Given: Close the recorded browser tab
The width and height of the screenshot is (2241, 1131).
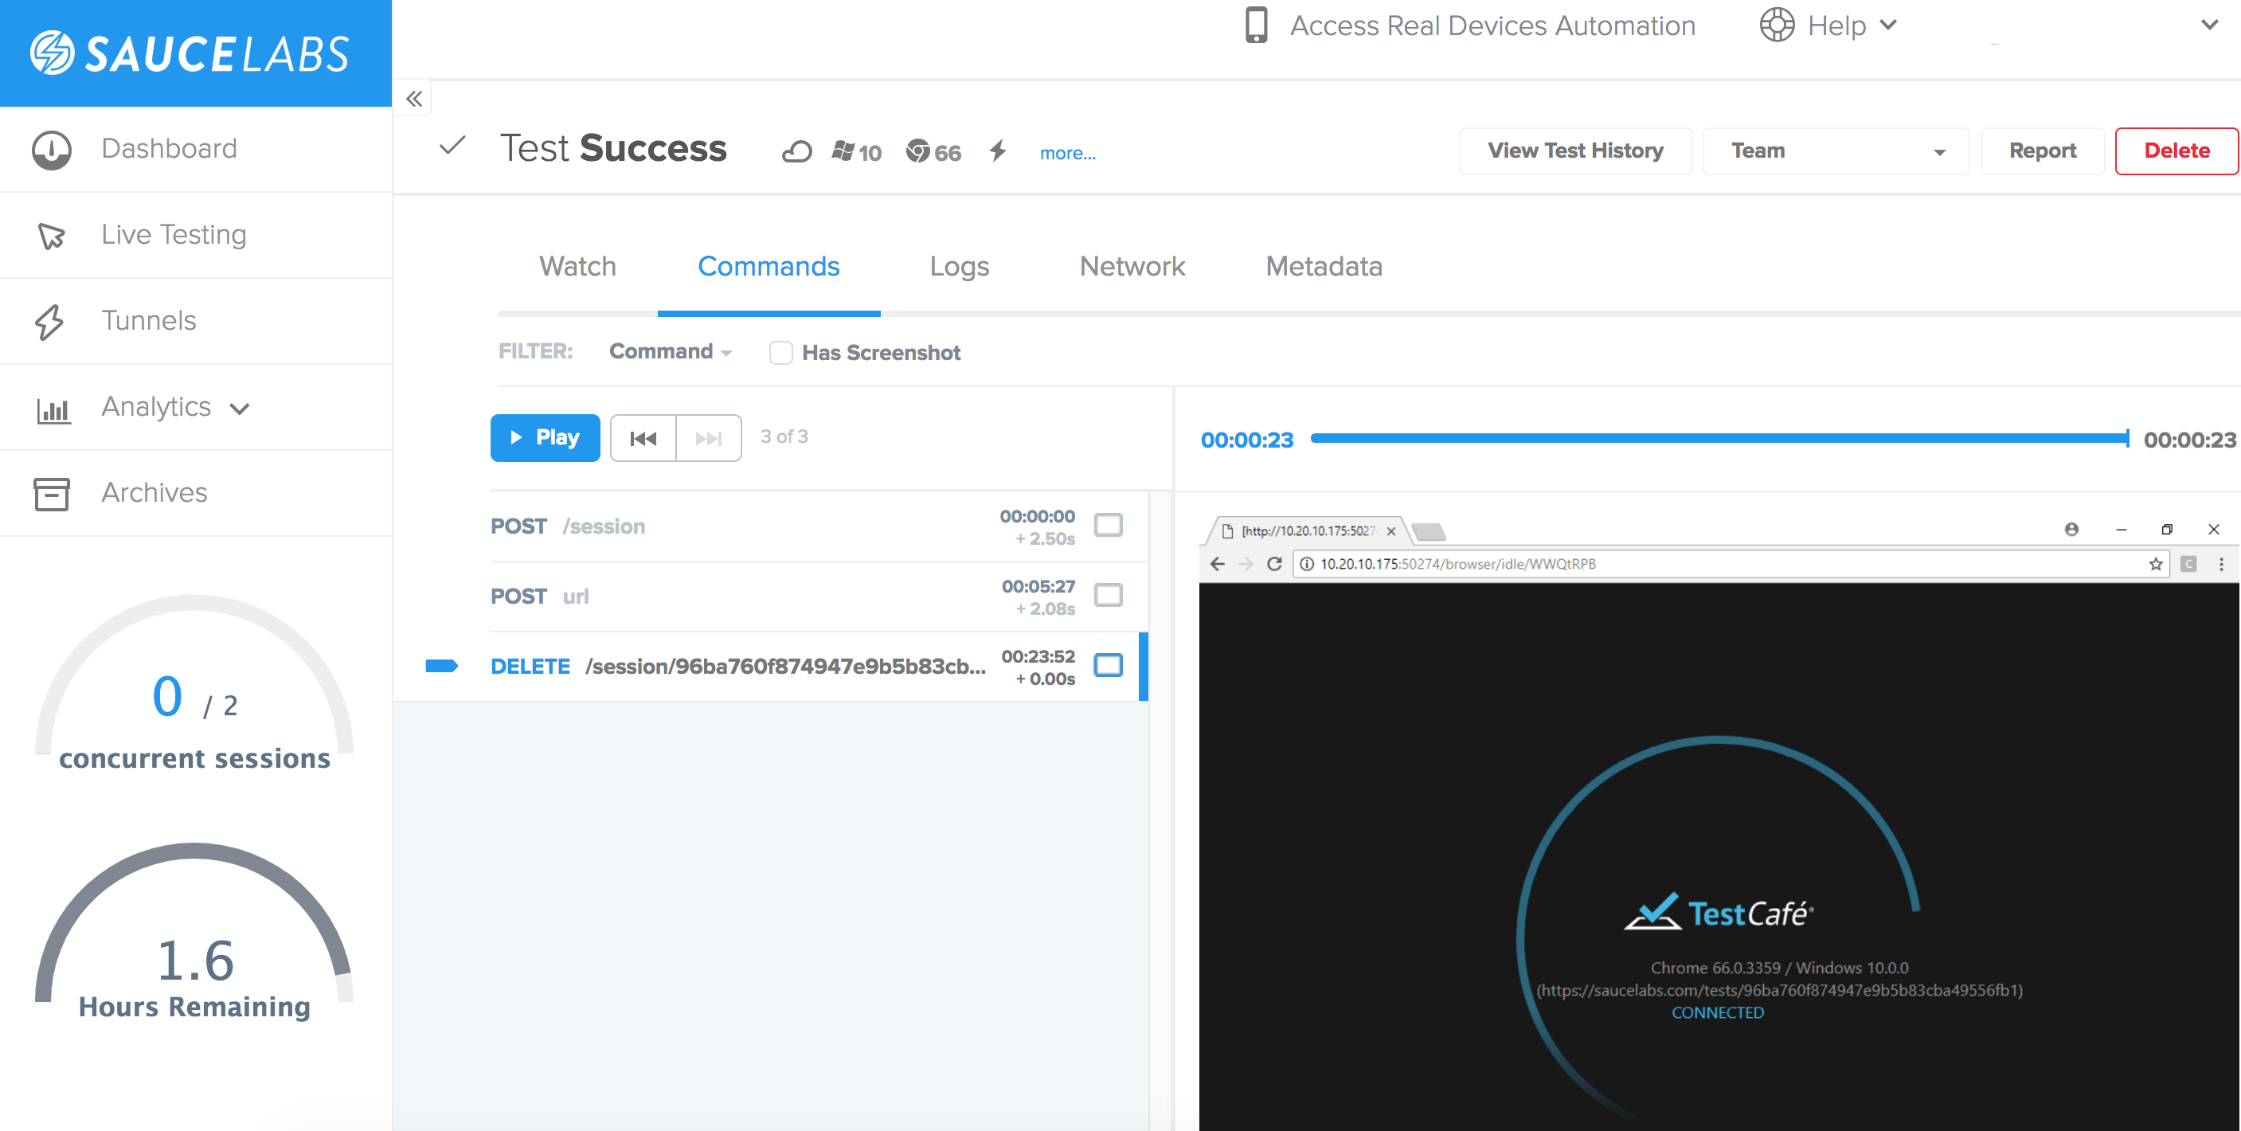Looking at the screenshot, I should tap(1391, 530).
